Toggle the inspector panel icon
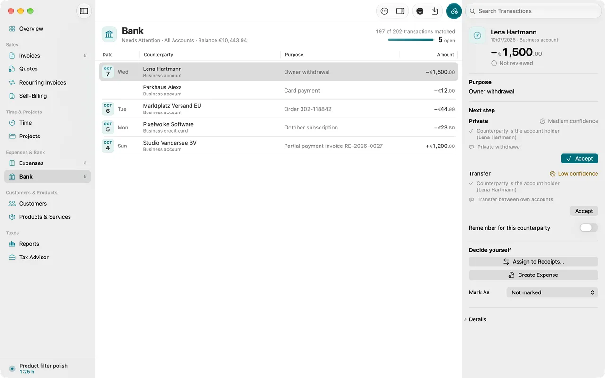This screenshot has height=378, width=605. tap(400, 11)
